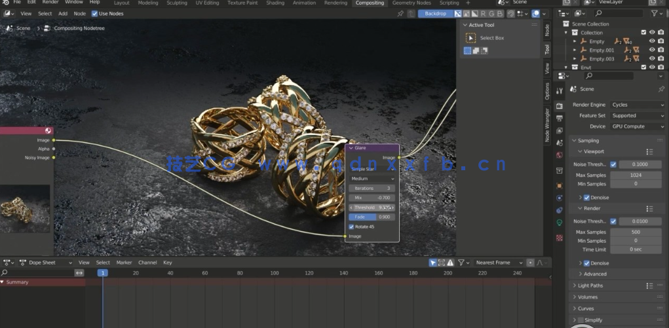
Task: Open the Render properties tab icon
Action: (560, 106)
